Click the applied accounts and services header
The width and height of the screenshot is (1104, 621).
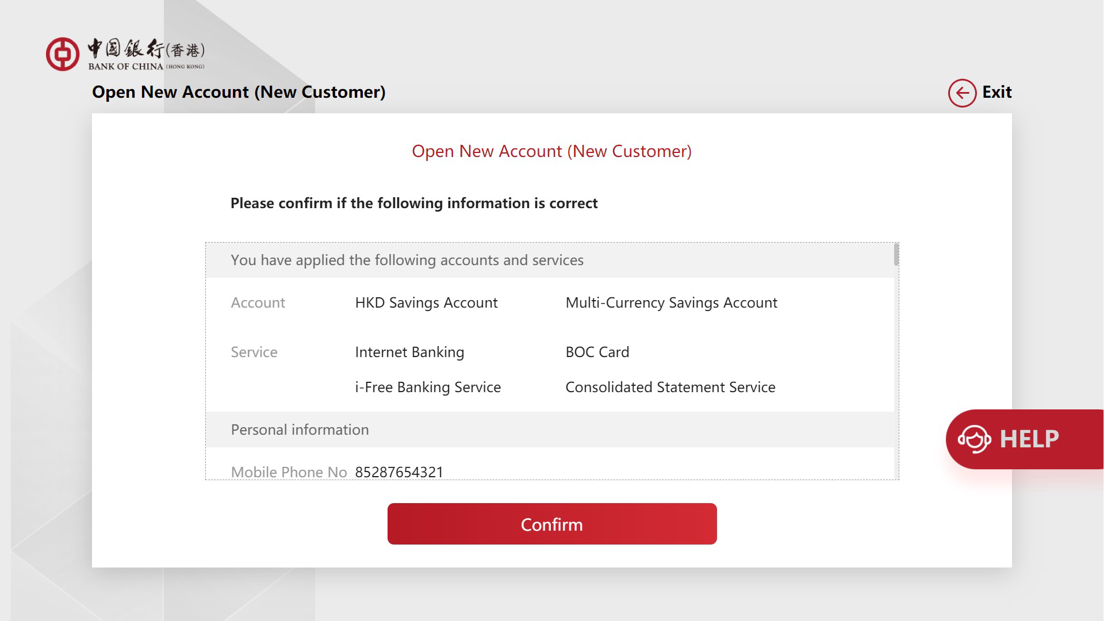pyautogui.click(x=407, y=260)
